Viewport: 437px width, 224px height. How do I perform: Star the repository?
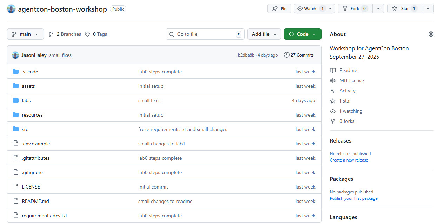coord(404,8)
